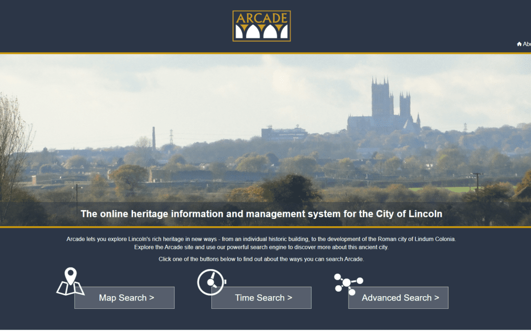This screenshot has width=531, height=332.
Task: Click the instruction text above the search buttons
Action: point(261,259)
